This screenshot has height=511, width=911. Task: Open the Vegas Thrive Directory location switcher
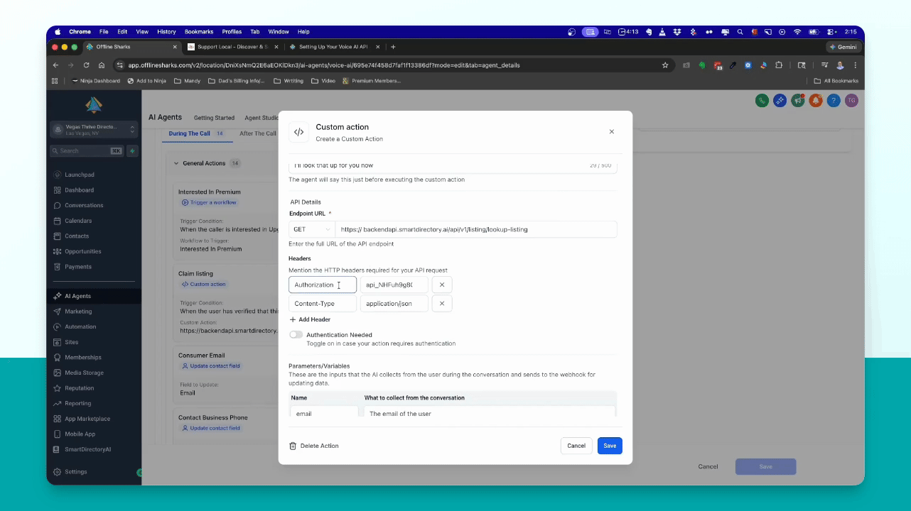94,129
